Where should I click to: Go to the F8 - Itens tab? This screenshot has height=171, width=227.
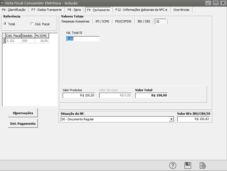74,10
